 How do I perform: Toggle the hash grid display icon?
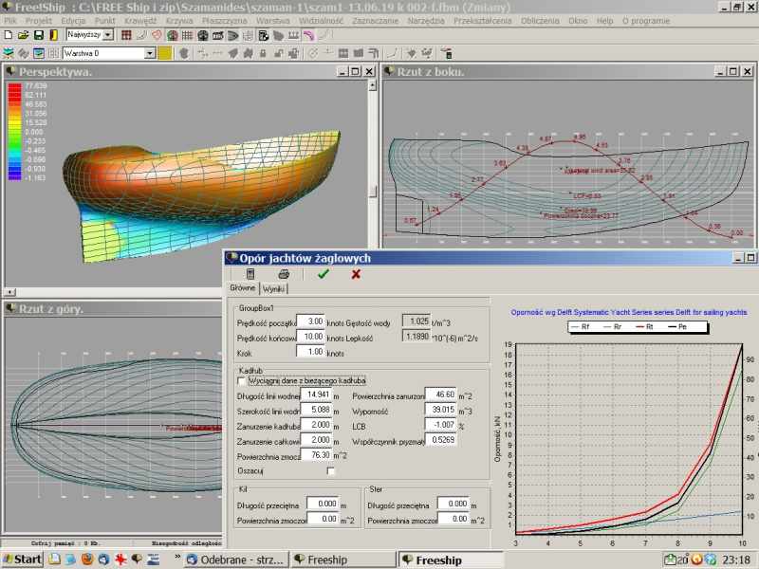pyautogui.click(x=187, y=35)
